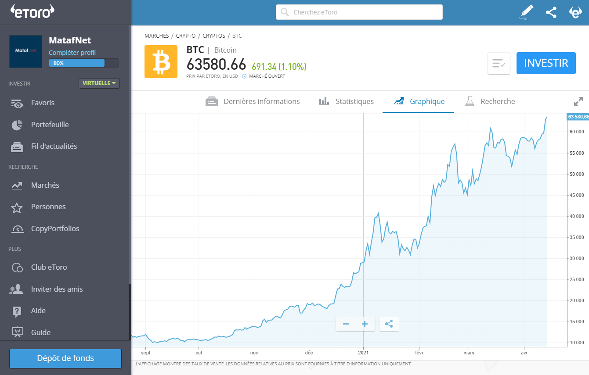This screenshot has width=589, height=375.
Task: Click the Dépôt de fonds button
Action: (x=65, y=358)
